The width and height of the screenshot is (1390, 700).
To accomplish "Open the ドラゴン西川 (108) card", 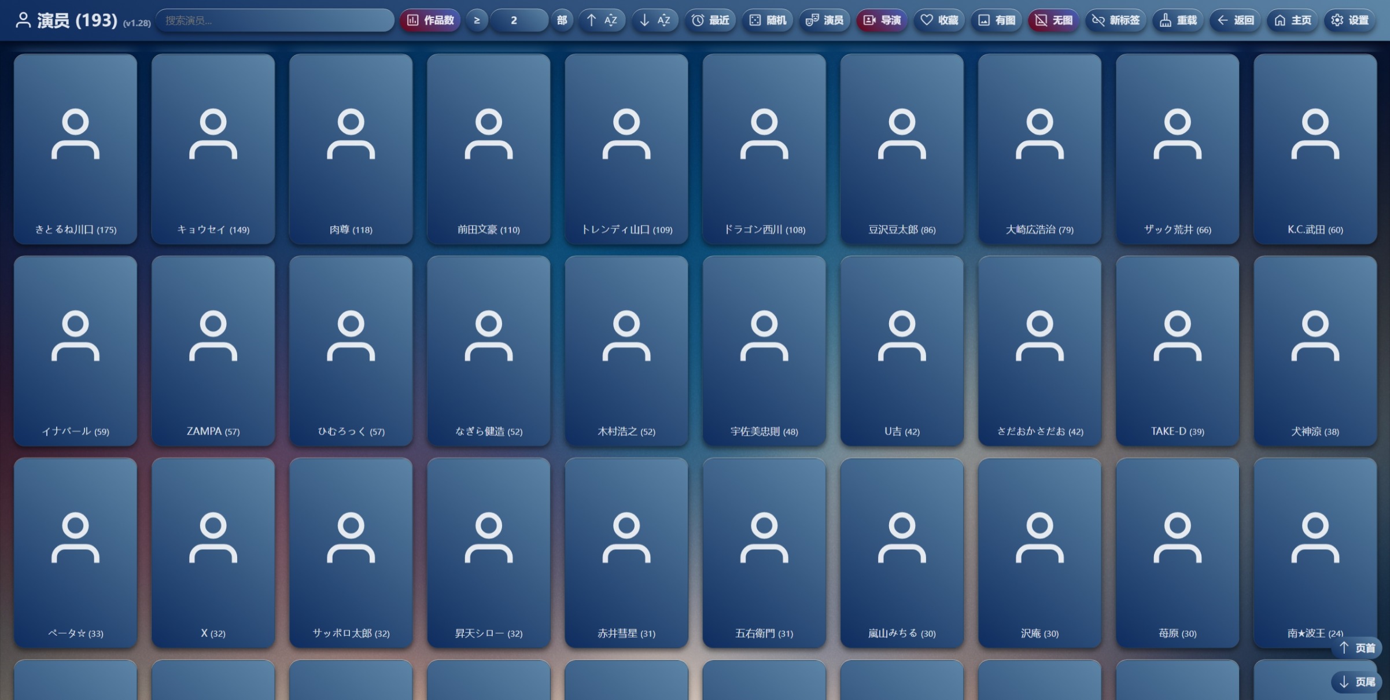I will click(764, 149).
